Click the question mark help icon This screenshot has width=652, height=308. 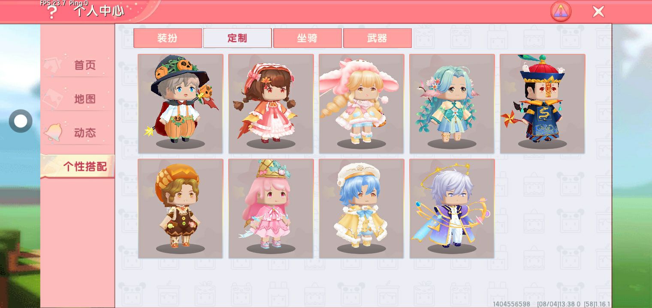52,12
